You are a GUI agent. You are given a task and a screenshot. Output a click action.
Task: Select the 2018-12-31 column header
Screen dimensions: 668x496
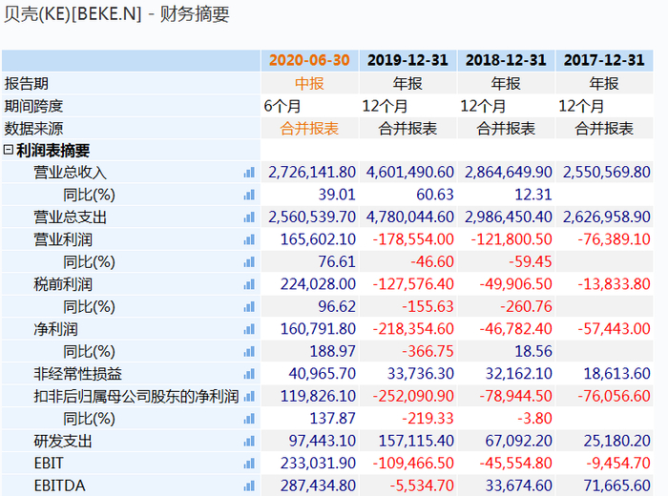[x=506, y=60]
